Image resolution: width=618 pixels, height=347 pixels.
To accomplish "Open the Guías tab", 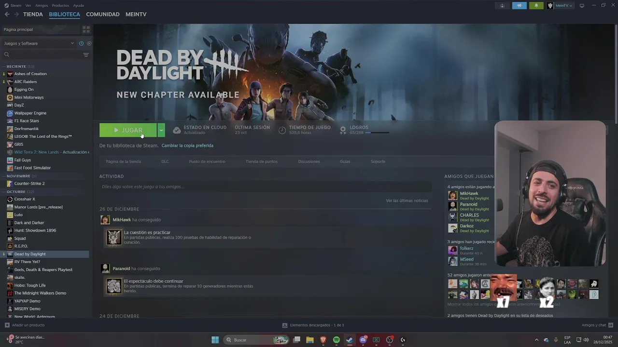I will (x=345, y=161).
